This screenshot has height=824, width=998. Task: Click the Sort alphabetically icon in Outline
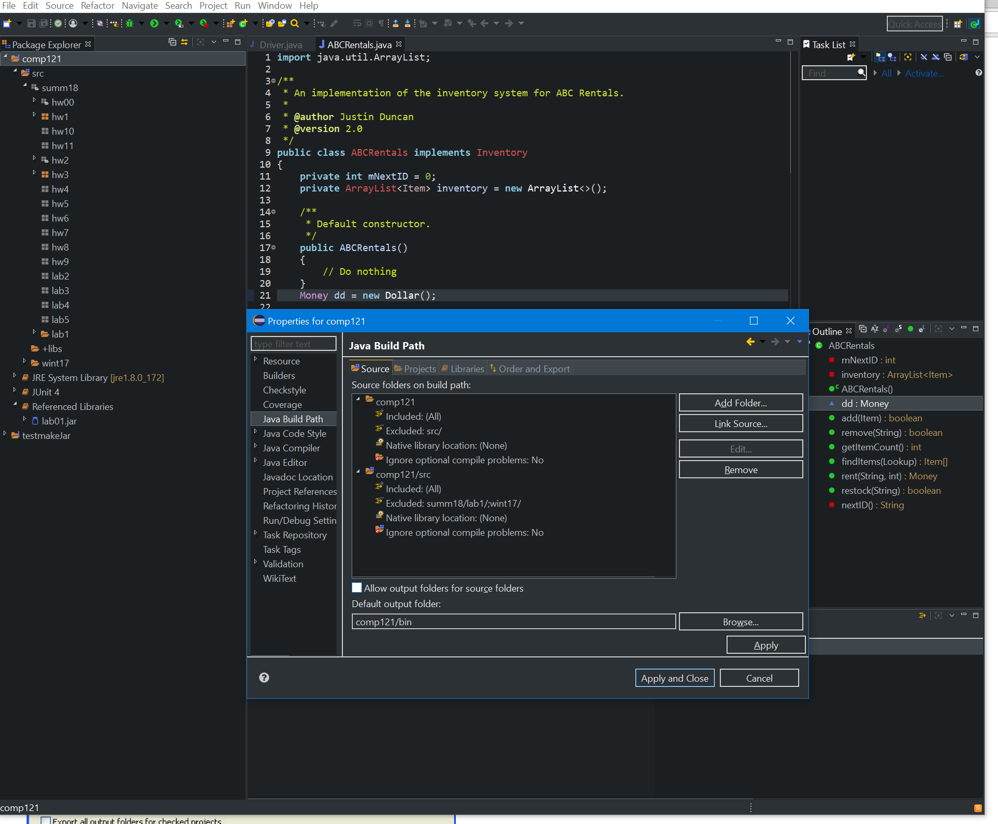[x=875, y=329]
